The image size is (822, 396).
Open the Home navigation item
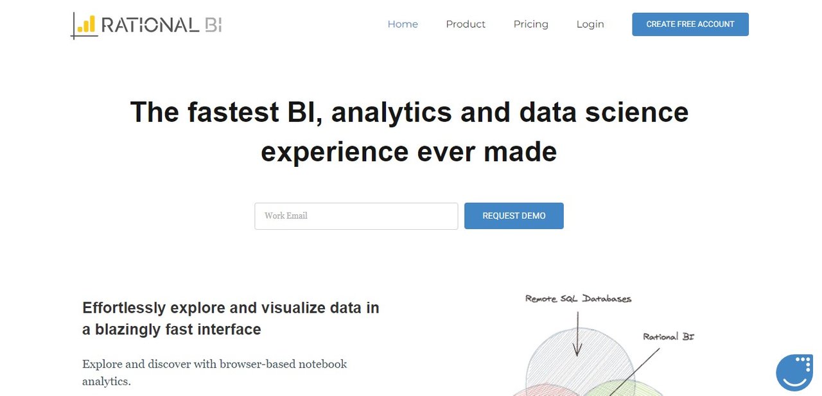(x=403, y=24)
